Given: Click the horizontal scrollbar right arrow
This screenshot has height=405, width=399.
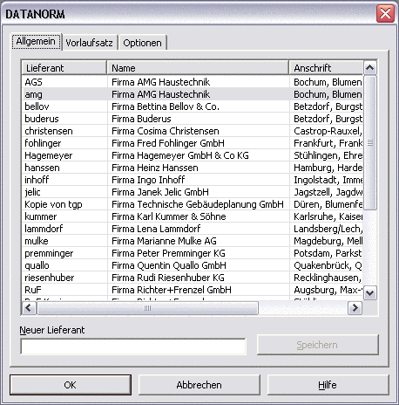Looking at the screenshot, I should 355,308.
